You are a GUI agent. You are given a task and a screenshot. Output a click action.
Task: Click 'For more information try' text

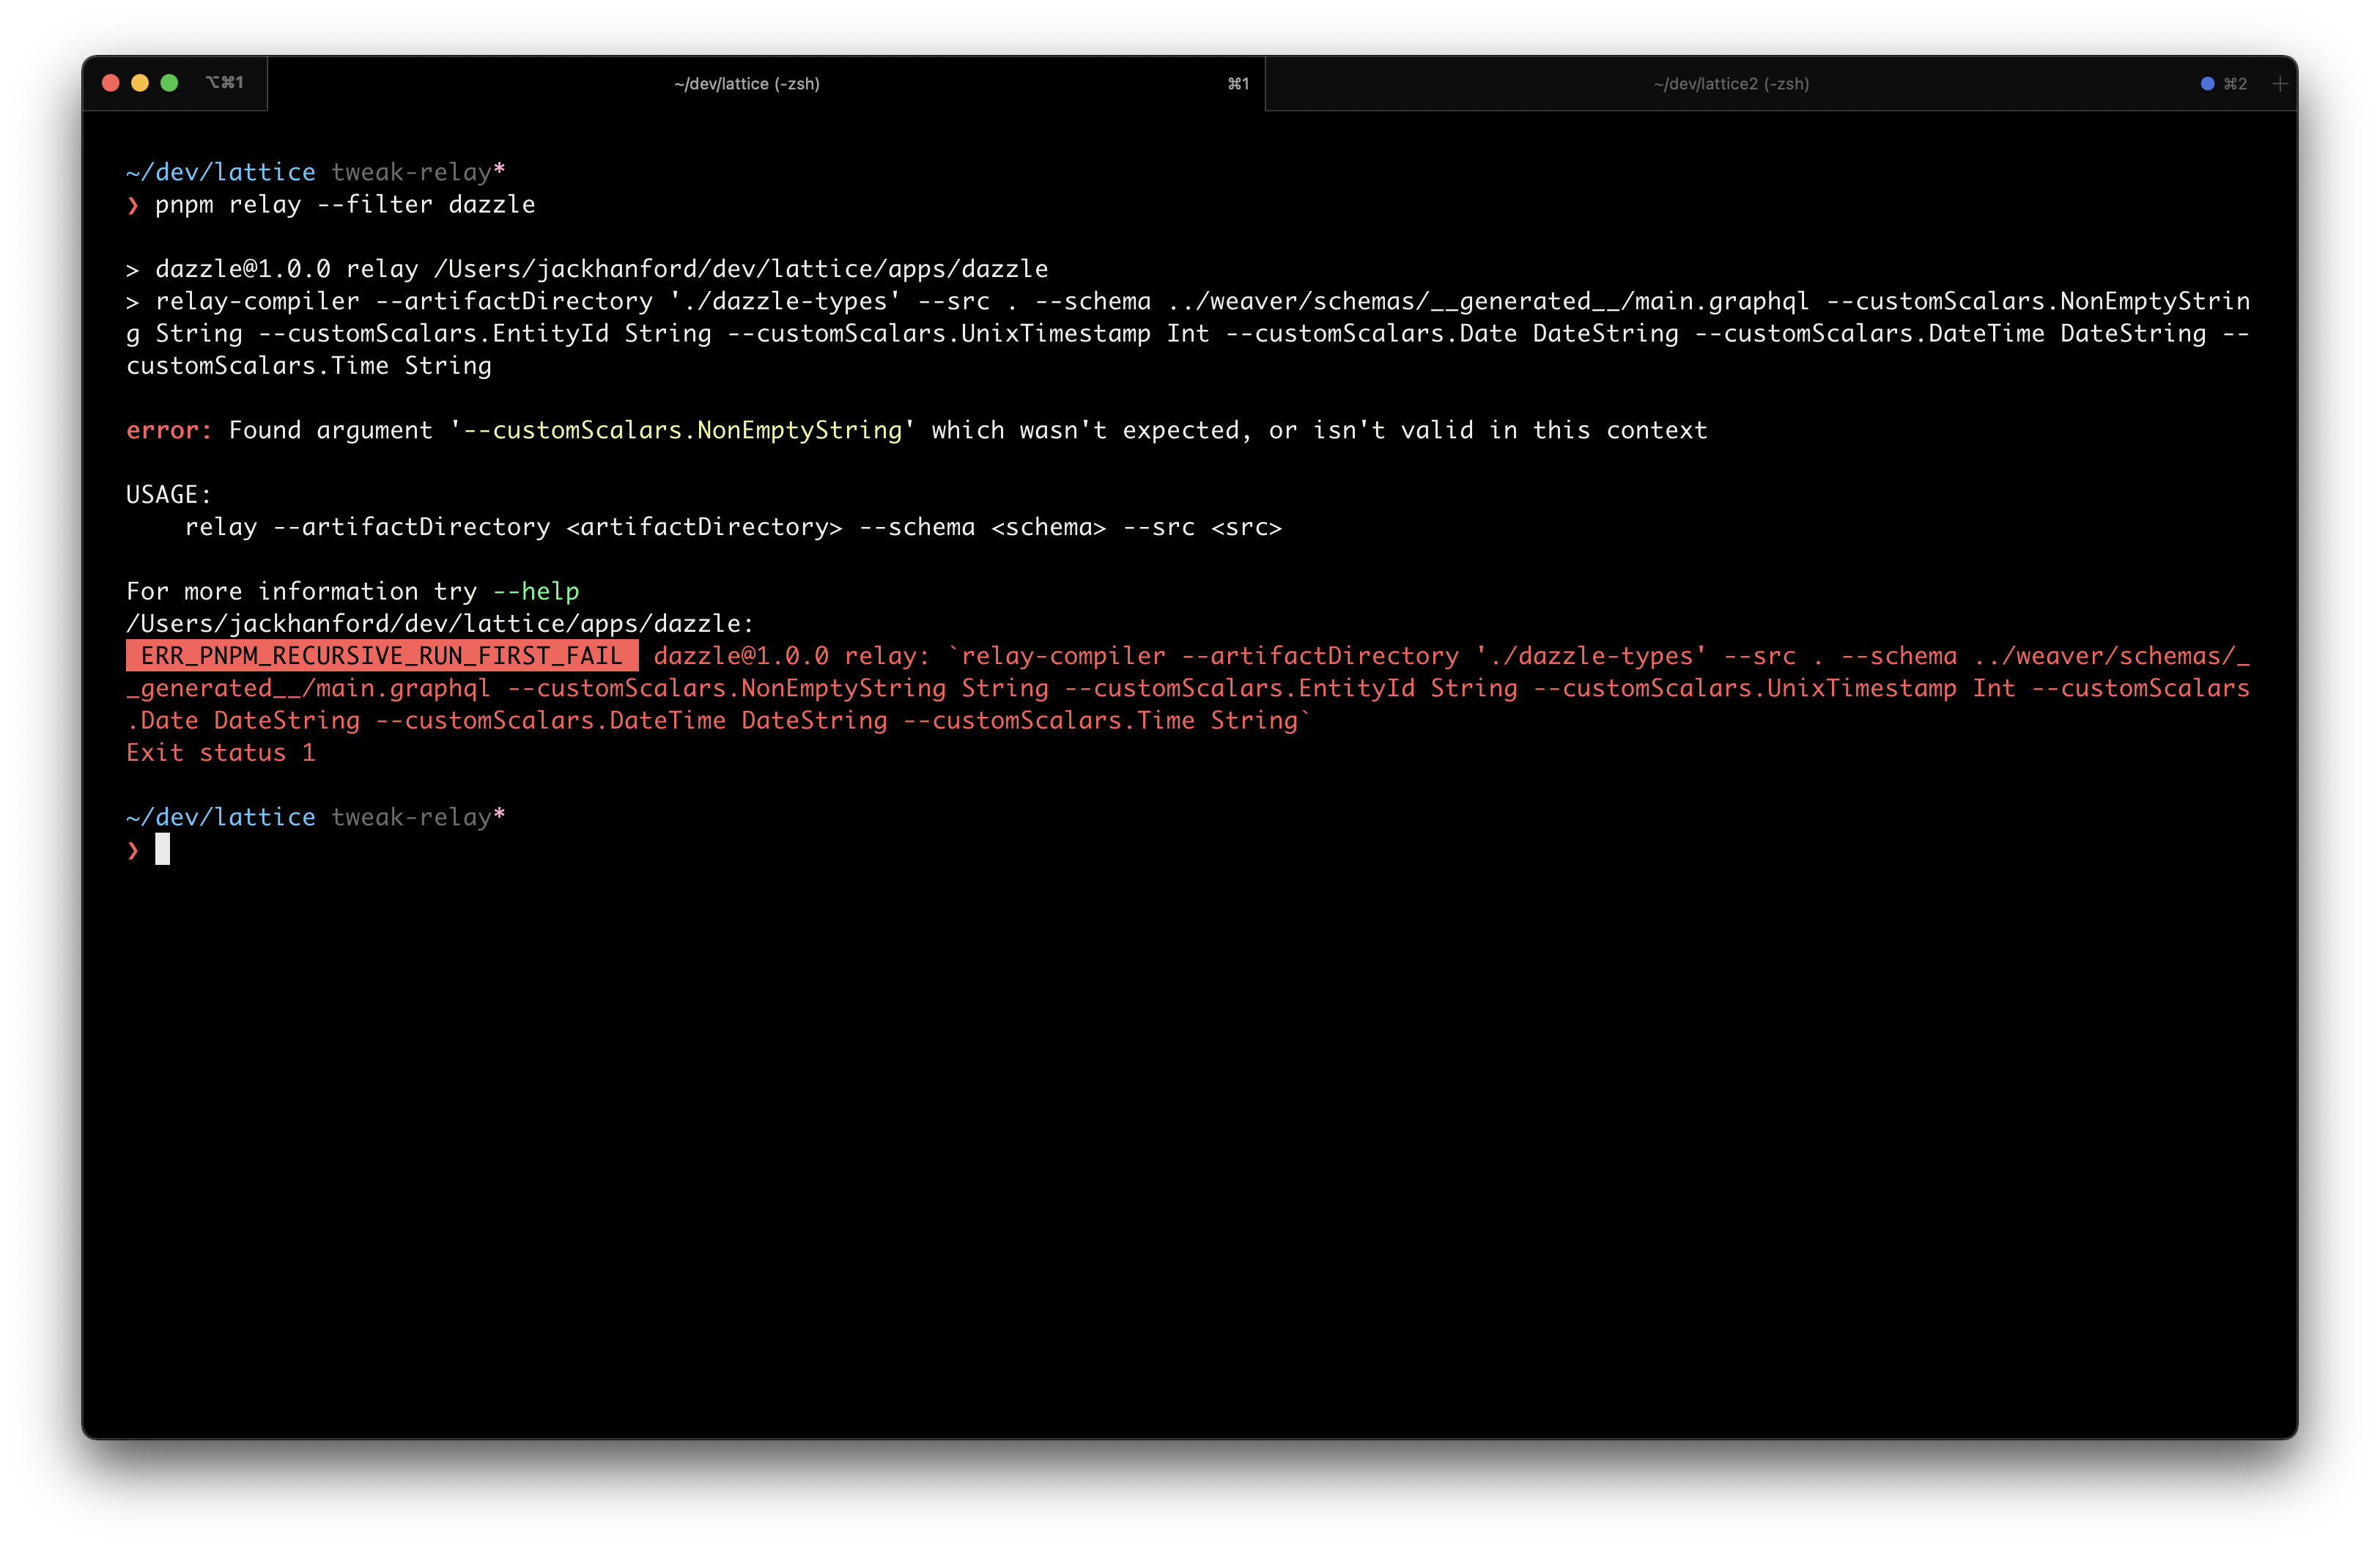tap(301, 591)
